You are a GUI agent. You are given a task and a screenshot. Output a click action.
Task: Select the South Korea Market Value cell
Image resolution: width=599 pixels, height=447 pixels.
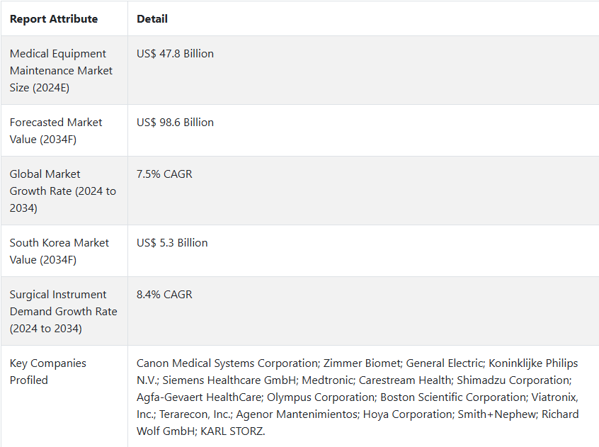click(64, 251)
